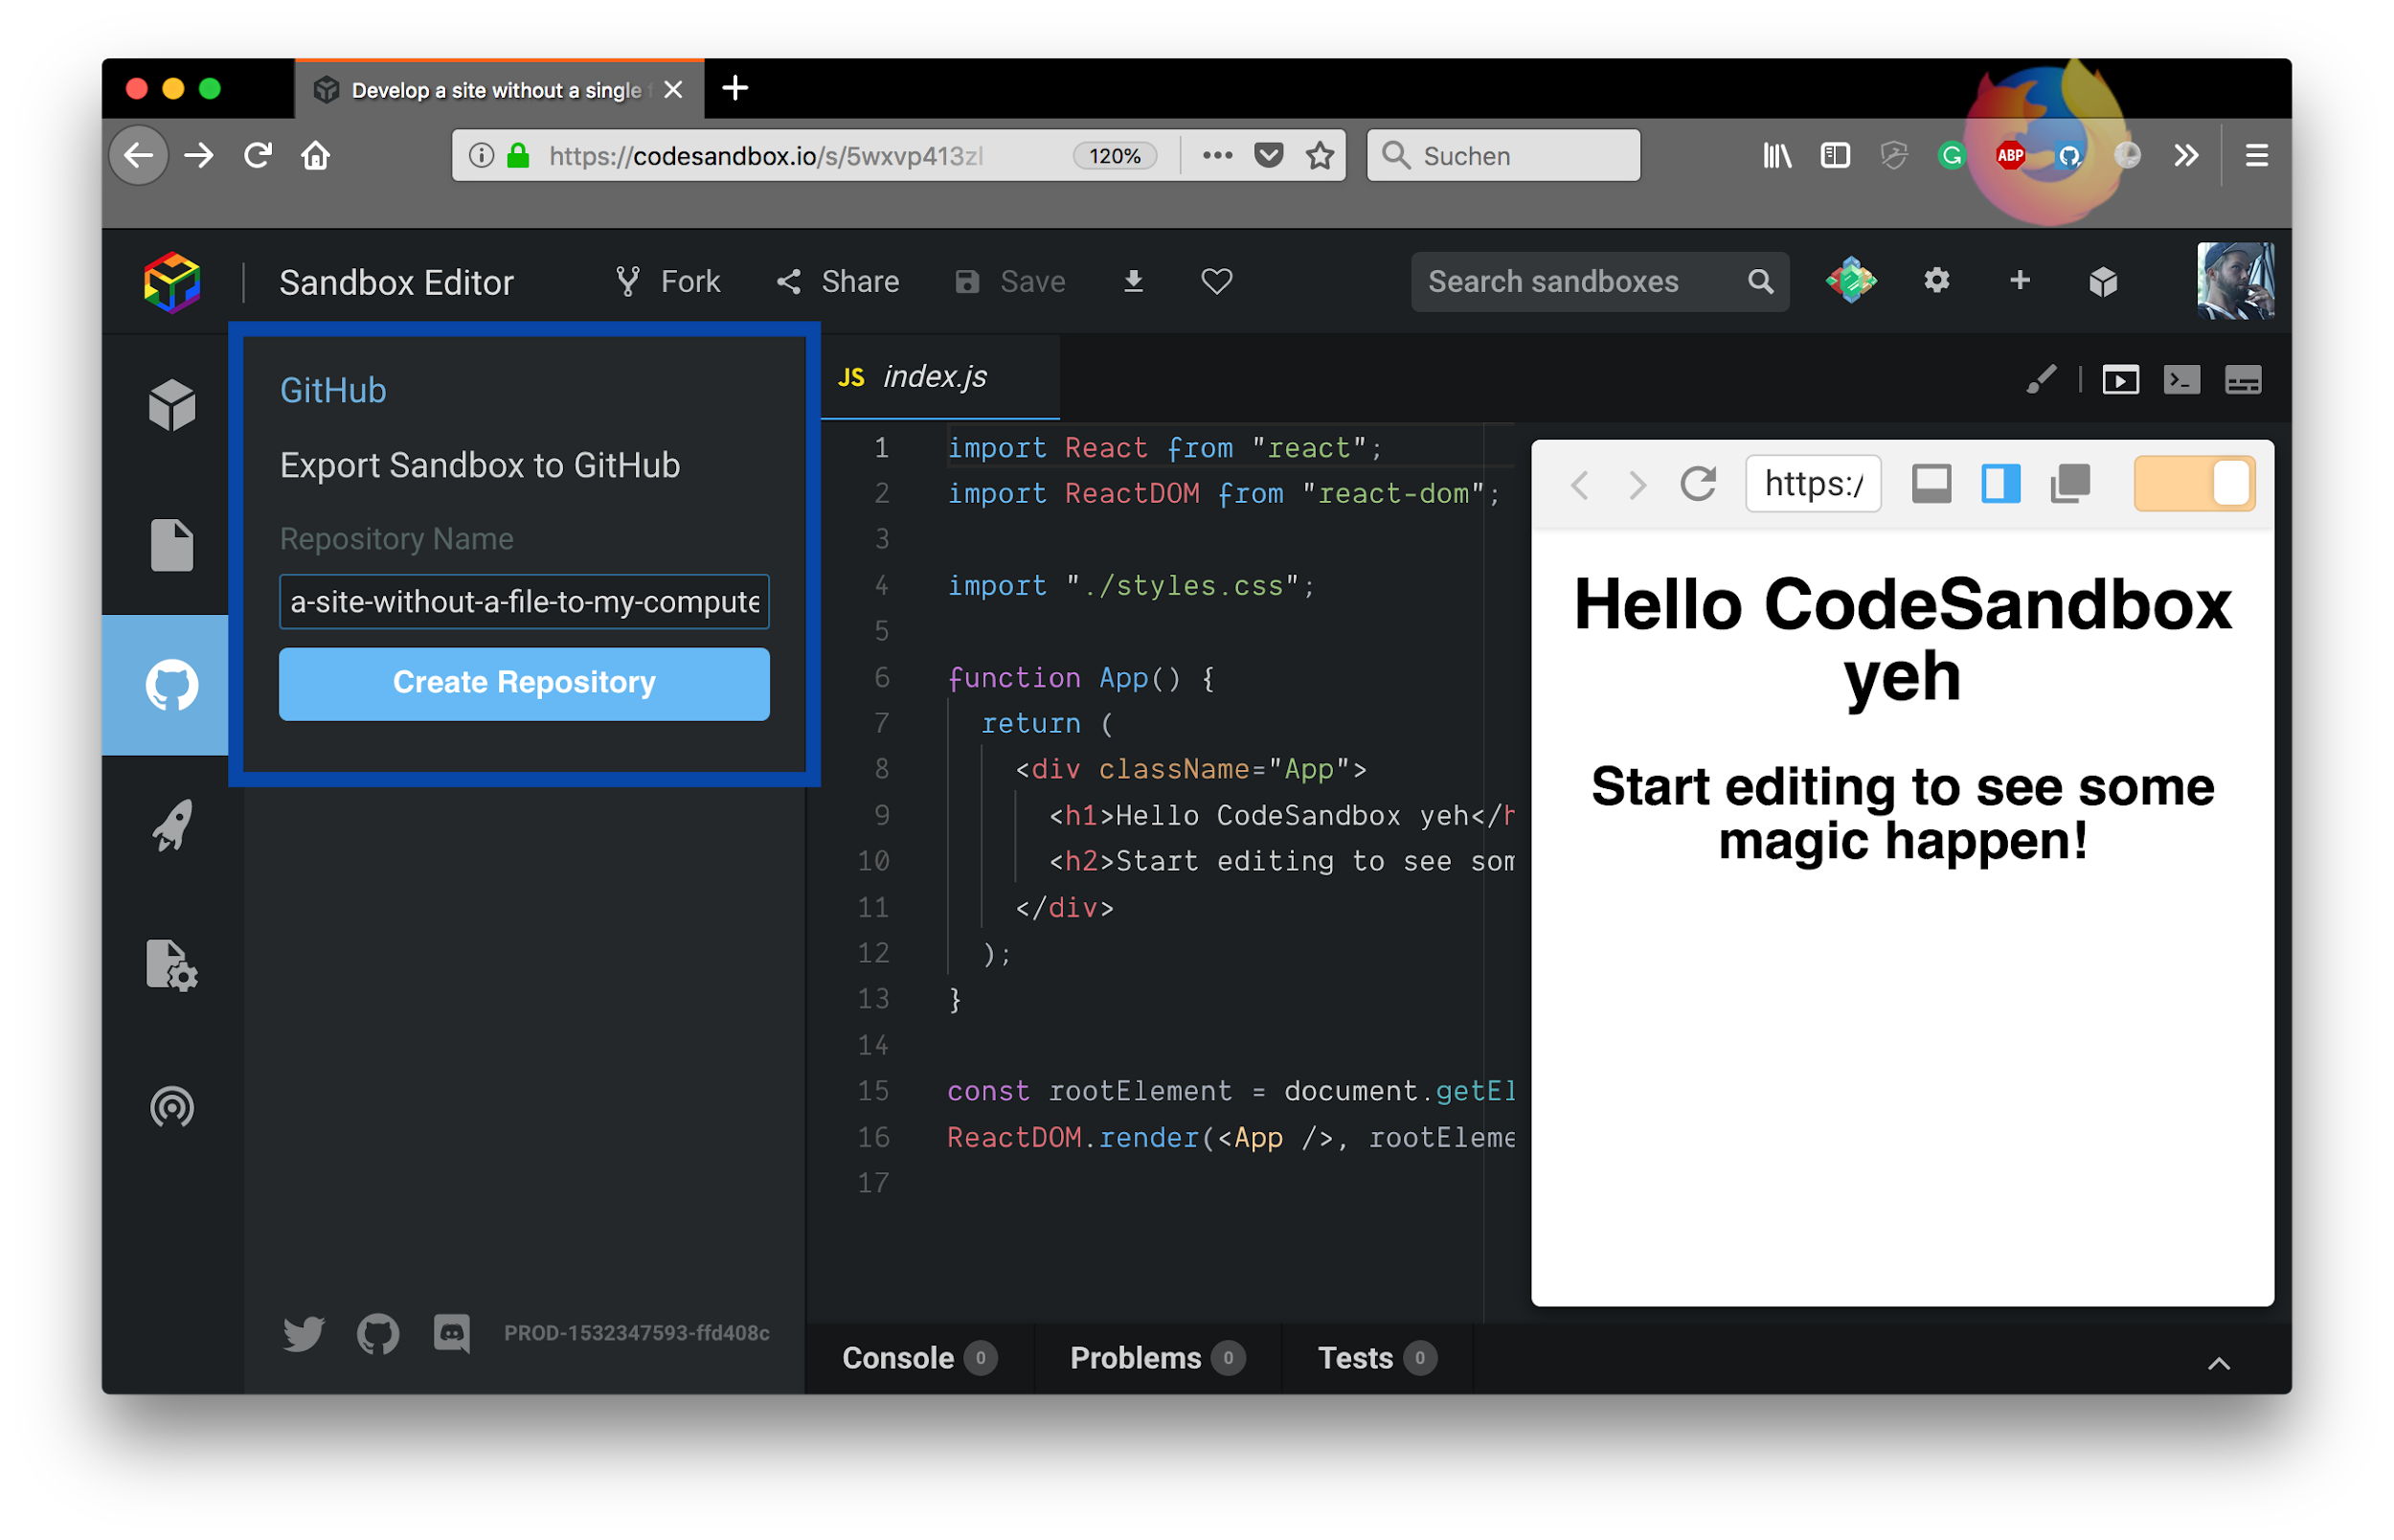Click the Grammarly extension icon

[1952, 155]
